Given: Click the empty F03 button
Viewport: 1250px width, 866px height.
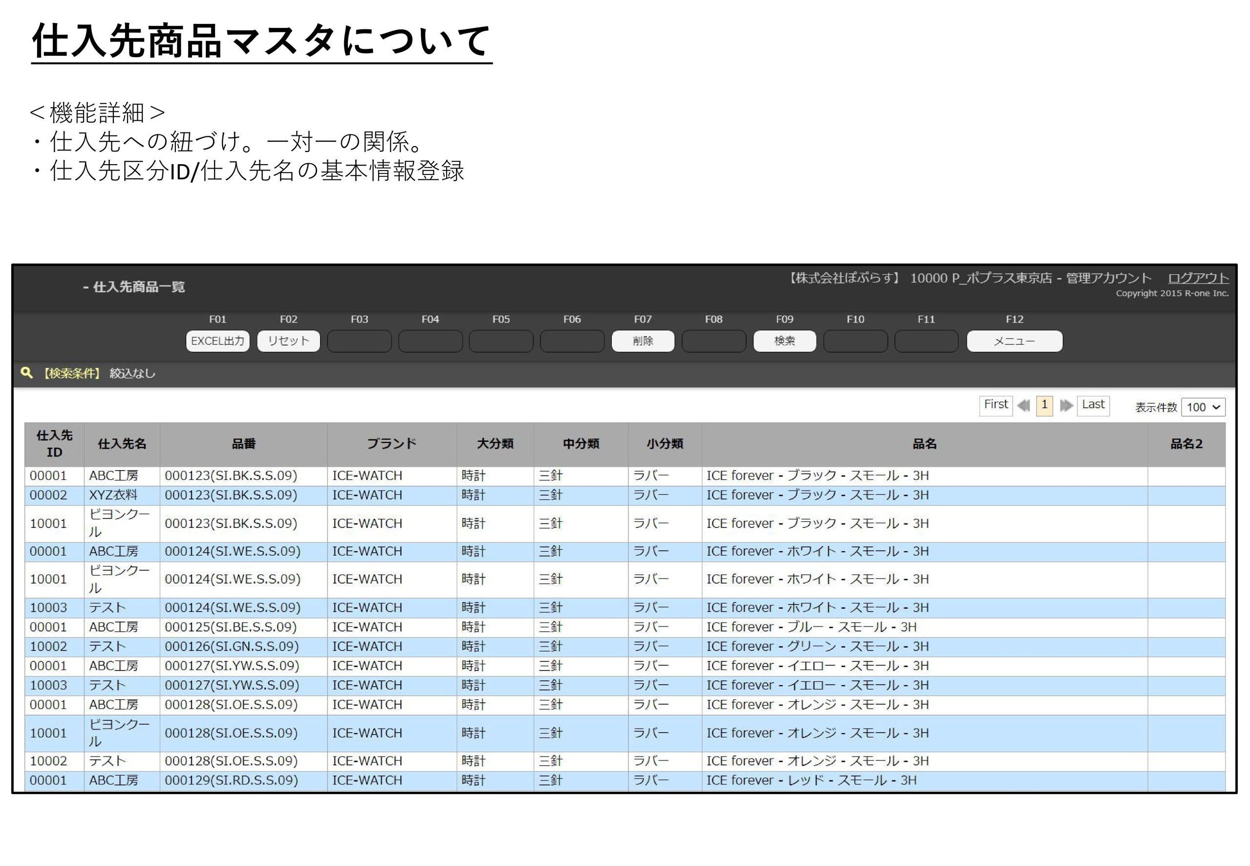Looking at the screenshot, I should pos(359,341).
